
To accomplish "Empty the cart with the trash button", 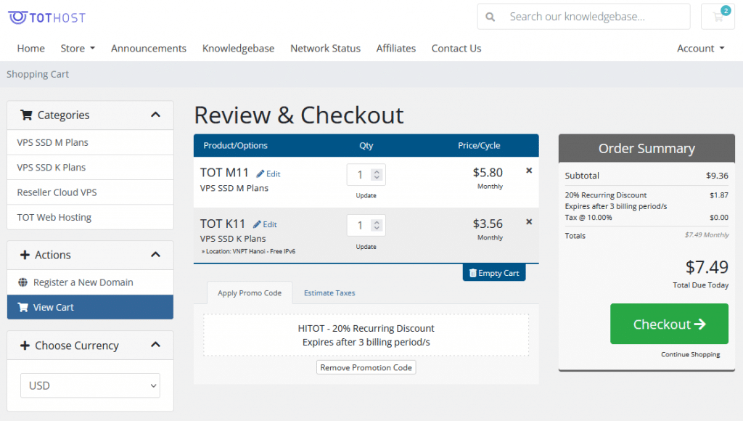I will (493, 273).
